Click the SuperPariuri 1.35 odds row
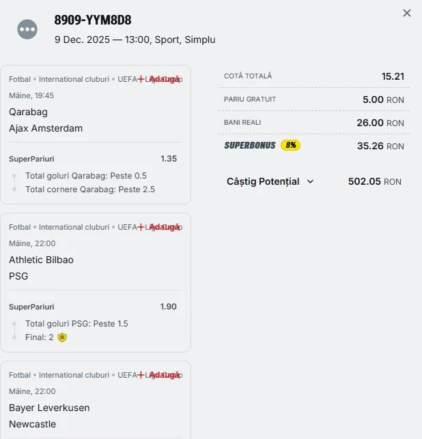Screen dimensions: 422x439 (95, 159)
